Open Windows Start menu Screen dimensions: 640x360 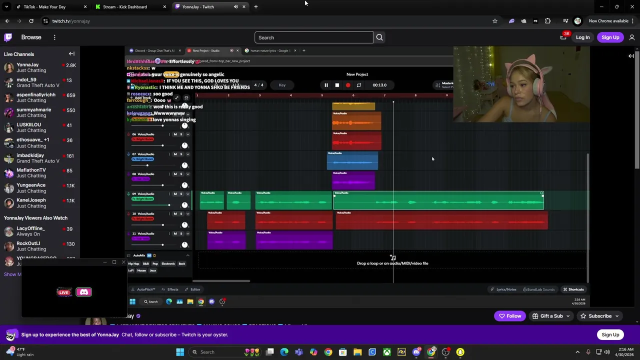click(x=180, y=352)
